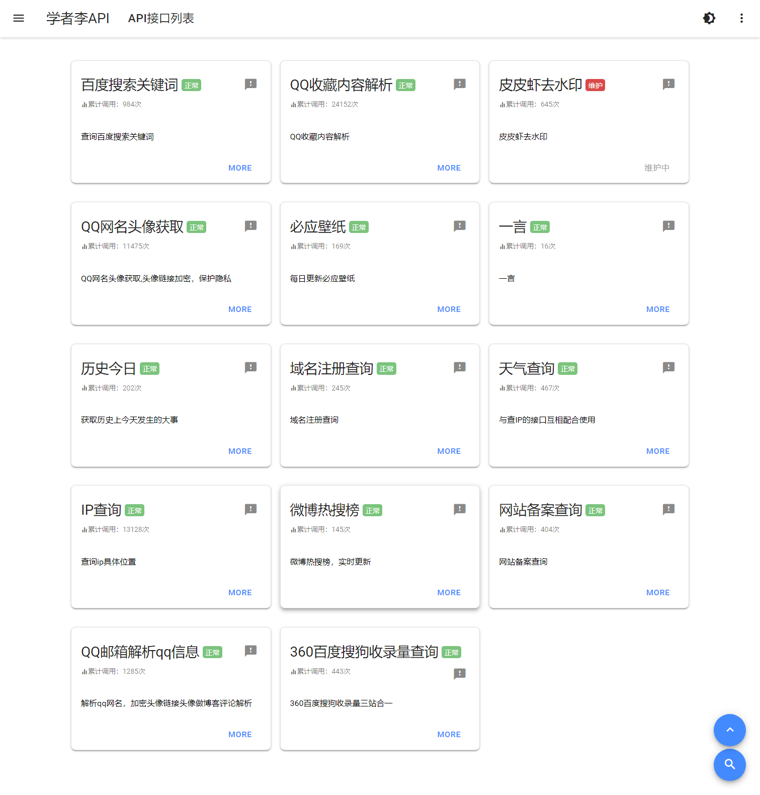Open feedback icon on 360百度搜狗收录量查询 card
The width and height of the screenshot is (760, 795).
point(460,674)
